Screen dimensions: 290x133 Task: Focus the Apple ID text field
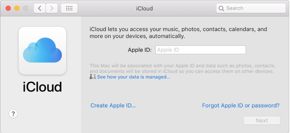(201, 50)
